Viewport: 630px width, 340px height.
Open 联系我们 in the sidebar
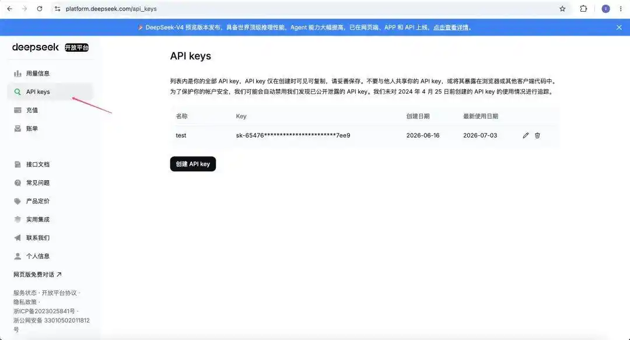tap(50, 238)
